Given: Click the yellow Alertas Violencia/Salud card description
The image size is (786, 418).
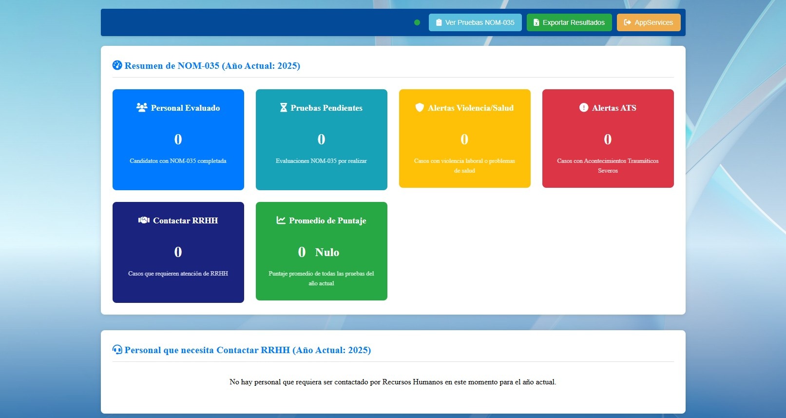Looking at the screenshot, I should [x=464, y=165].
